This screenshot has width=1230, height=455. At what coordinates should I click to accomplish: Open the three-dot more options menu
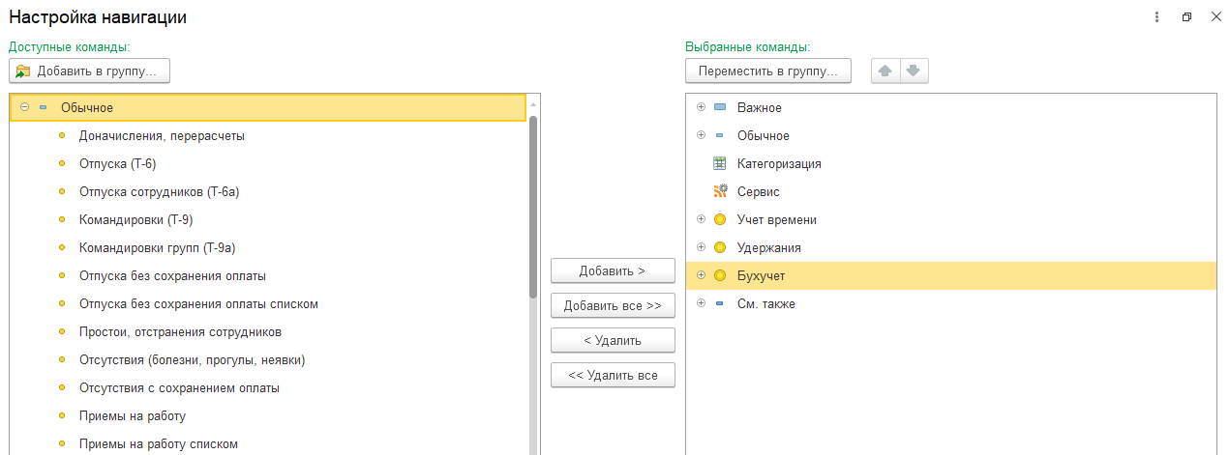click(1156, 17)
